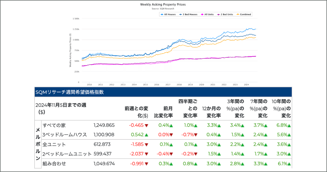Click the value 1,100.908
327x172 pixels.
pyautogui.click(x=104, y=135)
